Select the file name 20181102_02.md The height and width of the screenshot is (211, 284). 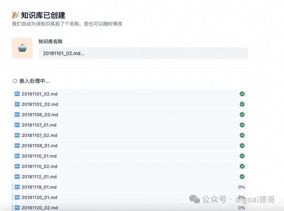pos(40,104)
